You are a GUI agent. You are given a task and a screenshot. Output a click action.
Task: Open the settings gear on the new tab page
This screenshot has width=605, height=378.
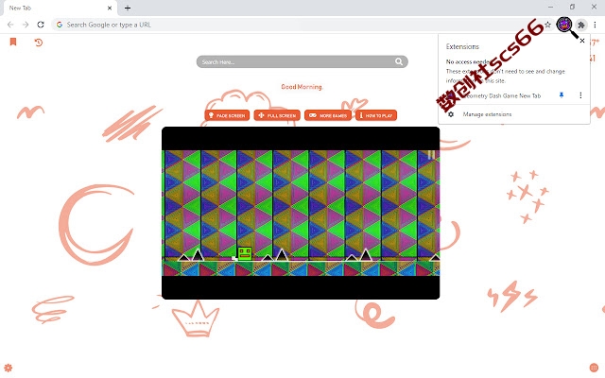point(9,368)
